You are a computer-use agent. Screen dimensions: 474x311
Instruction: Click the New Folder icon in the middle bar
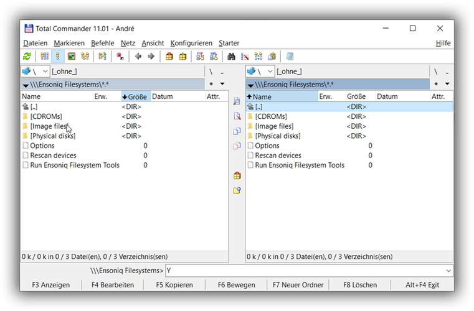click(237, 190)
